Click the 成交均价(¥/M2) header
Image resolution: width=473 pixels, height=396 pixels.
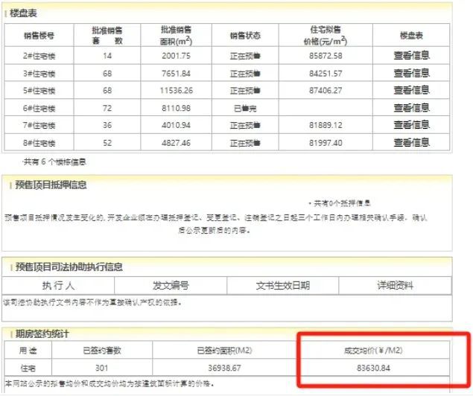point(373,351)
